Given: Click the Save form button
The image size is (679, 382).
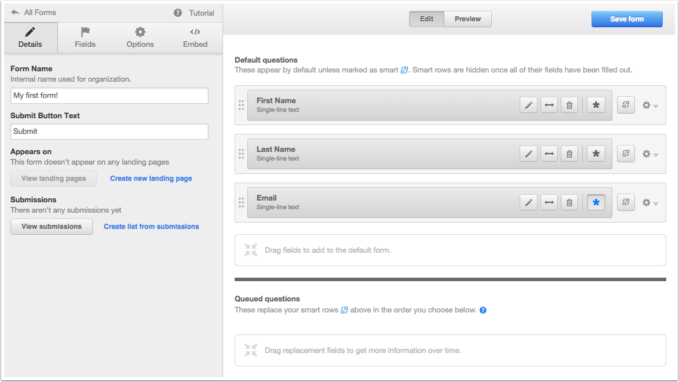Looking at the screenshot, I should [x=626, y=19].
